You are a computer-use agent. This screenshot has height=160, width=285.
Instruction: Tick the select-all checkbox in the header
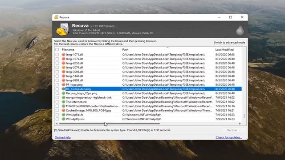point(57,49)
